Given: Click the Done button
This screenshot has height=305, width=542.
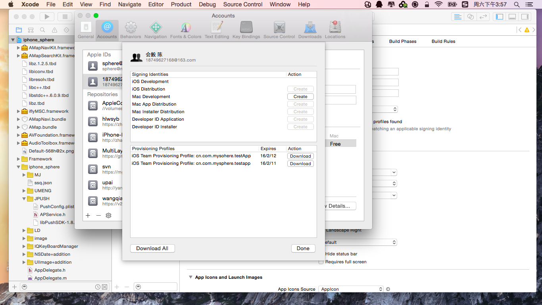Looking at the screenshot, I should pos(303,248).
